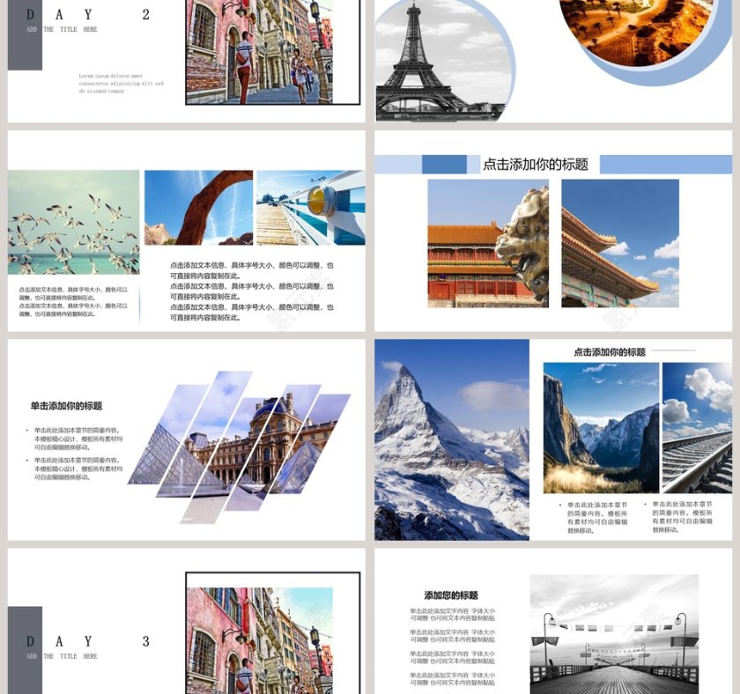The height and width of the screenshot is (694, 740).
Task: Select the flying seagulls photo
Action: click(73, 222)
